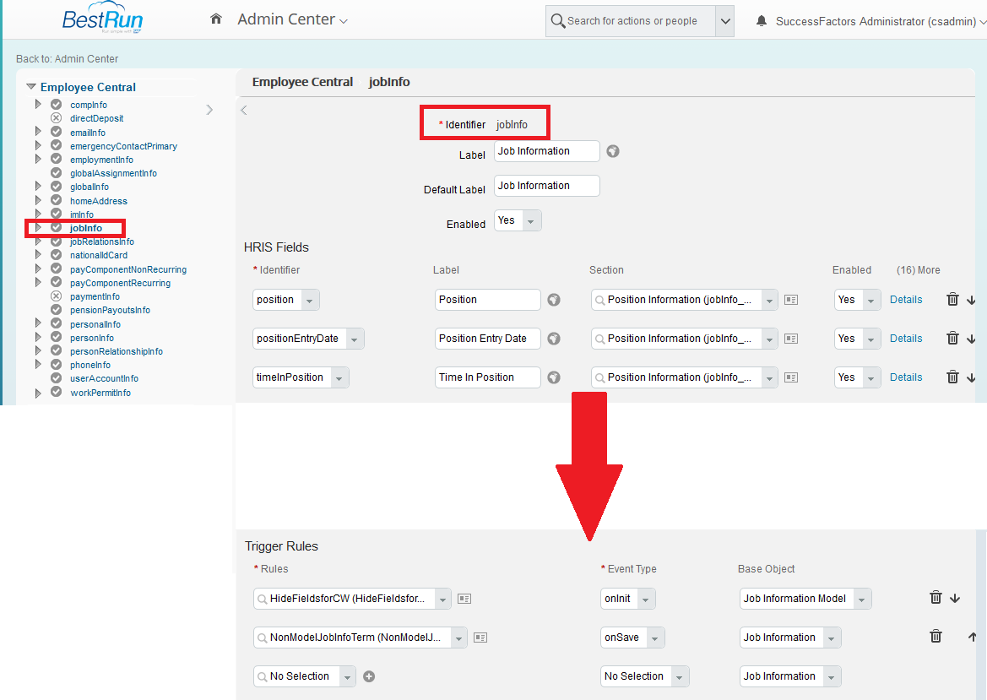Click the Default Label input field
The height and width of the screenshot is (700, 987).
tap(546, 186)
